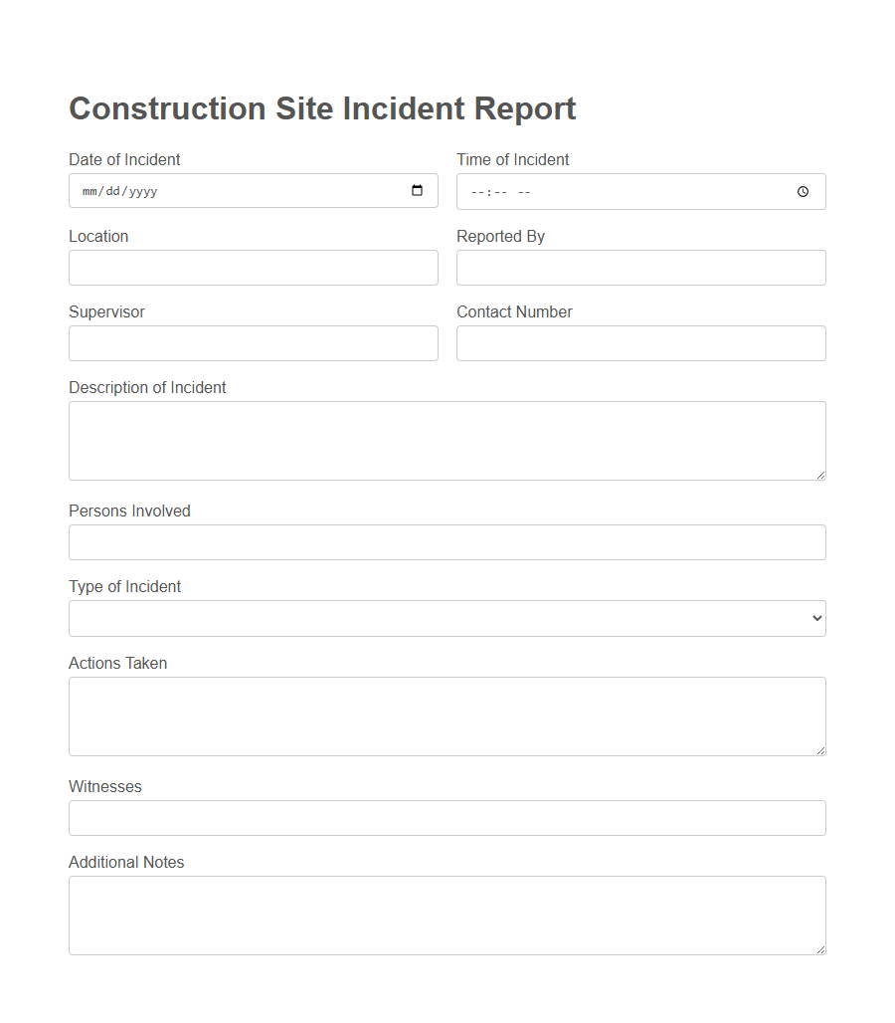This screenshot has width=895, height=1023.
Task: Click the Construction Site Incident Report heading
Action: (321, 107)
